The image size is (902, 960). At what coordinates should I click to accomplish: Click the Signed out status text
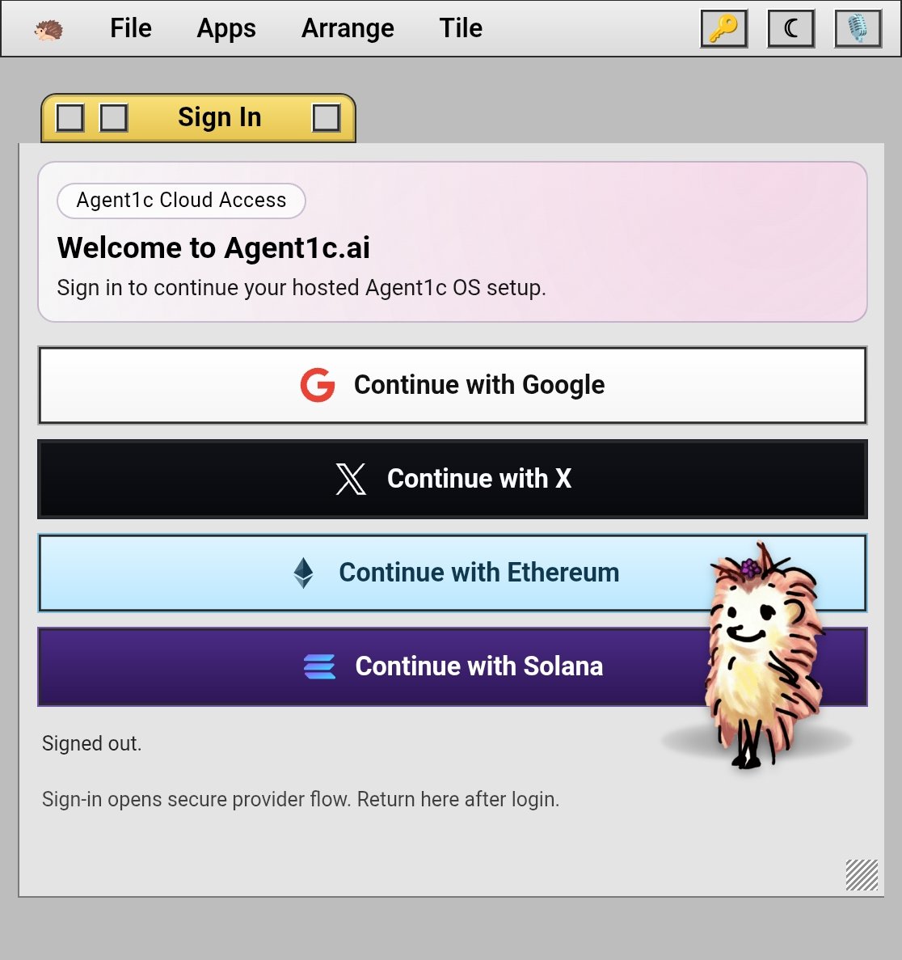pyautogui.click(x=92, y=743)
